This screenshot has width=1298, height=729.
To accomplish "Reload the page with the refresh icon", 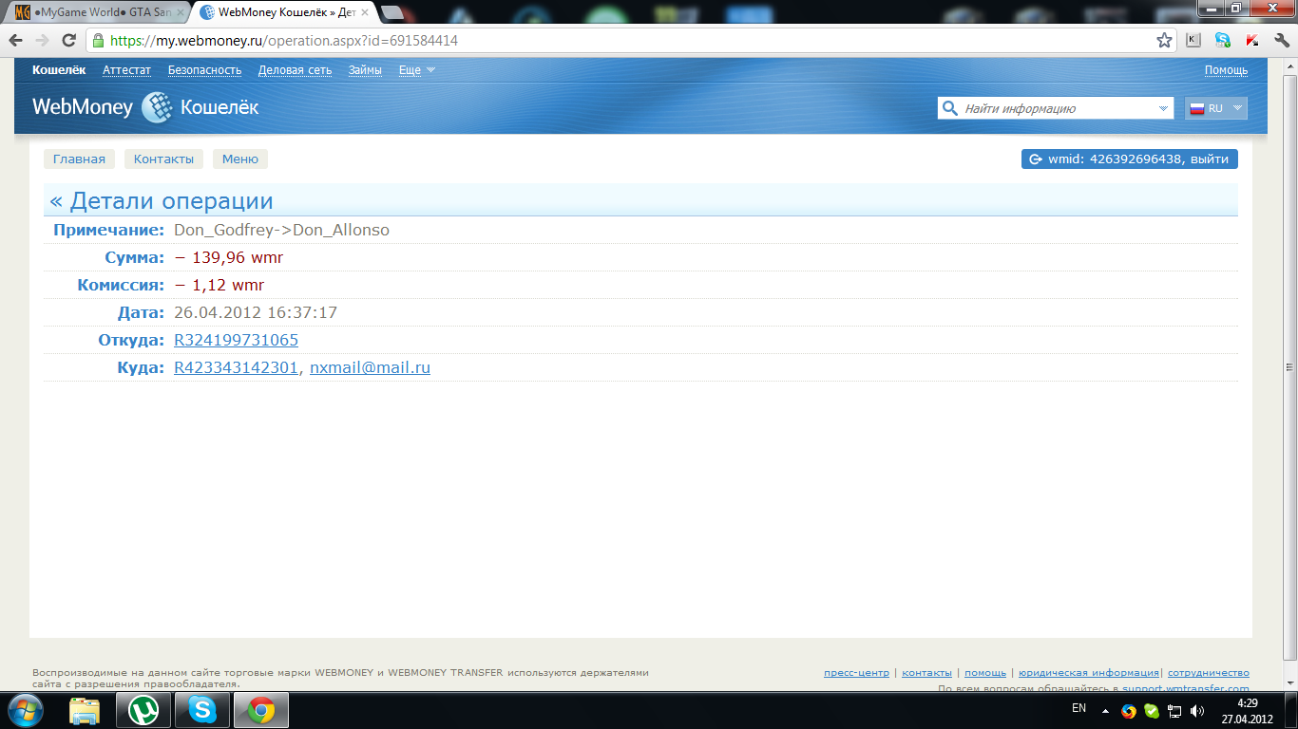I will [68, 41].
